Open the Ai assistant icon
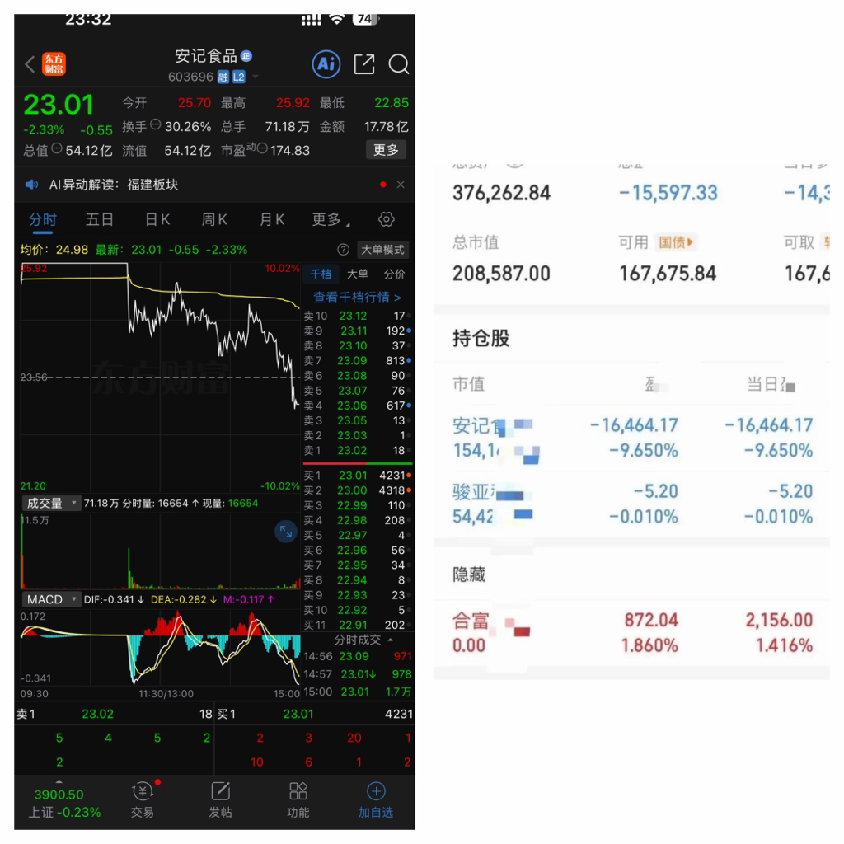Screen dimensions: 844x844 pos(326,64)
